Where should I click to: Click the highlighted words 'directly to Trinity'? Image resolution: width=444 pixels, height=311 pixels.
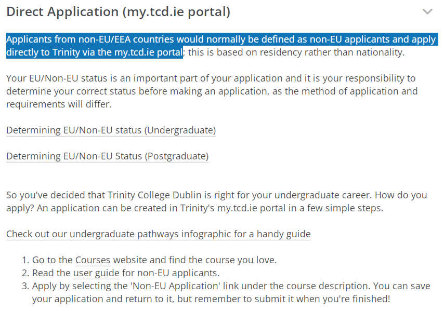click(43, 52)
